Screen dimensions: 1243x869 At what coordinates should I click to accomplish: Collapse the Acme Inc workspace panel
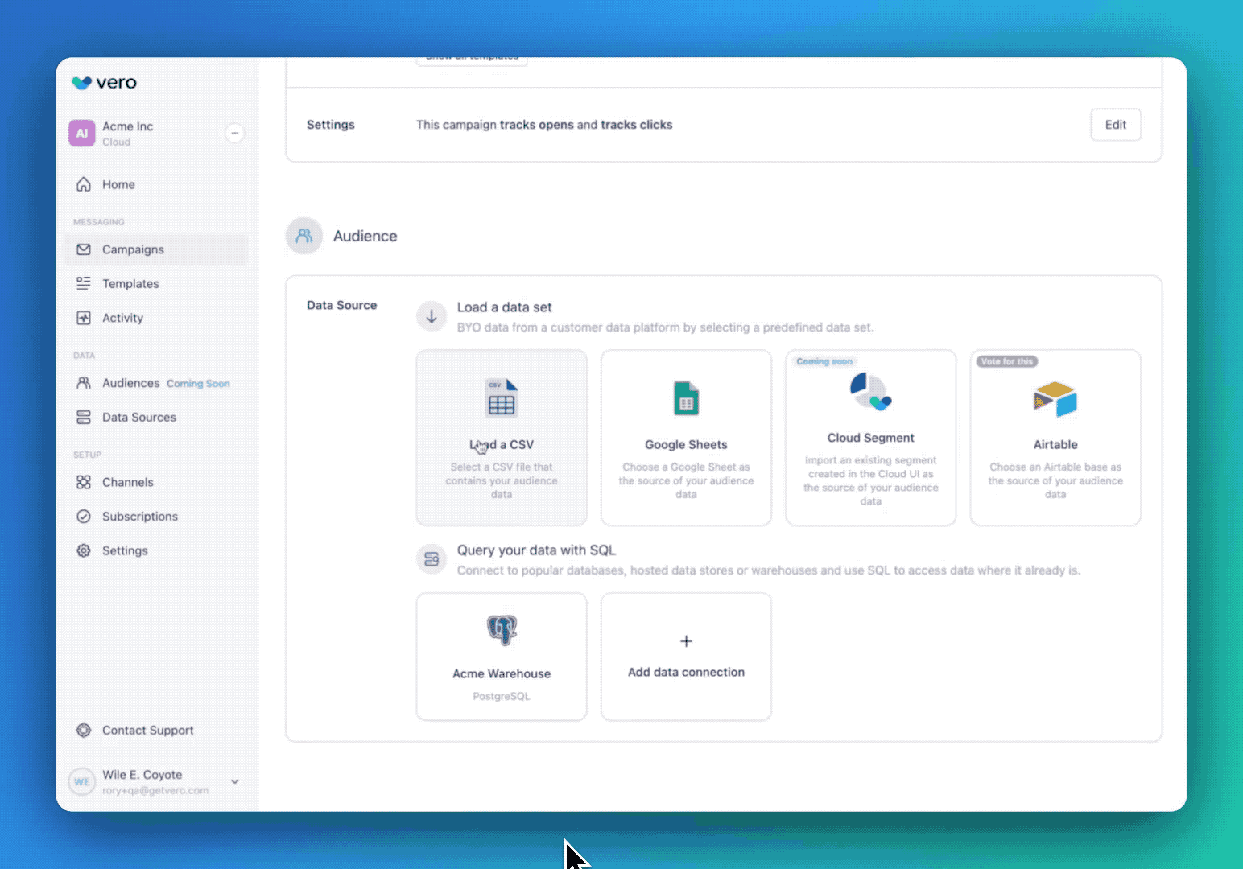tap(234, 133)
